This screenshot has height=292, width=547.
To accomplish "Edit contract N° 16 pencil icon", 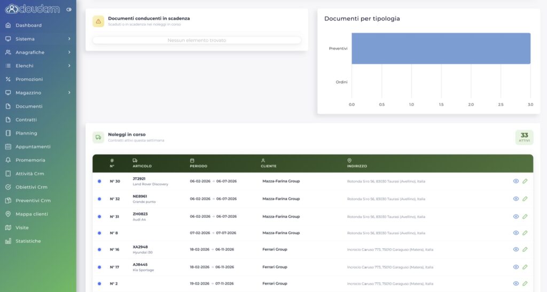I will pos(525,249).
